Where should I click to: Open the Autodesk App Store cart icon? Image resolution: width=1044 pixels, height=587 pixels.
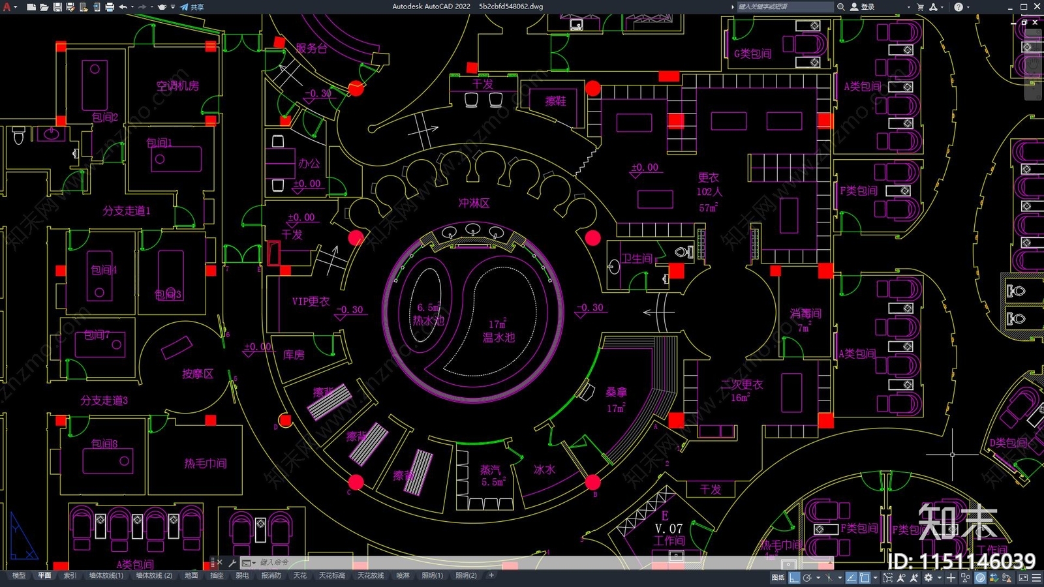(921, 7)
